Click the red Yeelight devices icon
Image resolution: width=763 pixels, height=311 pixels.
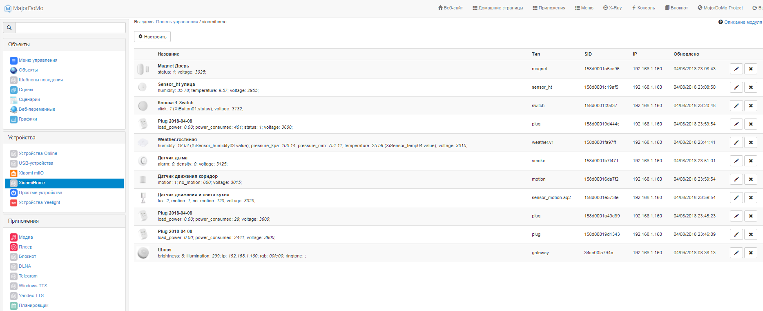[x=13, y=203]
